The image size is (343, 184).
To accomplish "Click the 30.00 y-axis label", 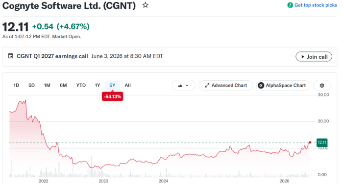I will click(x=323, y=94).
